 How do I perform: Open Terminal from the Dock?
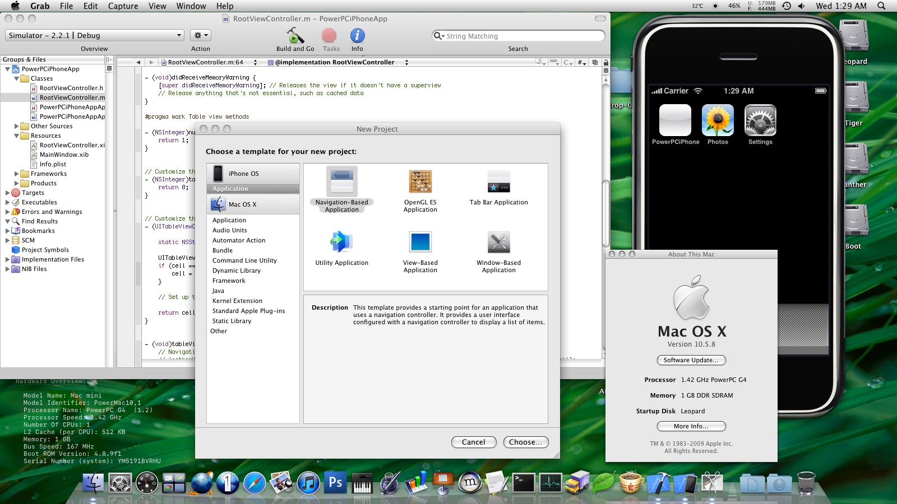coord(524,482)
